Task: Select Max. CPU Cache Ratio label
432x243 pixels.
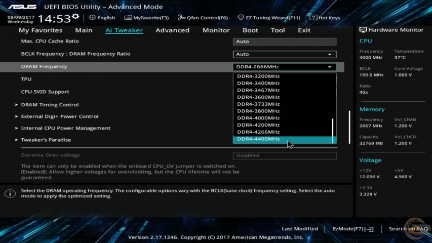Action: (x=50, y=41)
